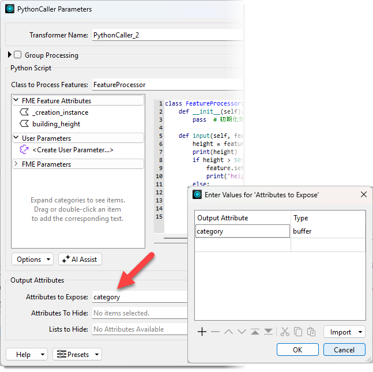Click the Attributes to Expose field
The image size is (373, 372).
[140, 297]
